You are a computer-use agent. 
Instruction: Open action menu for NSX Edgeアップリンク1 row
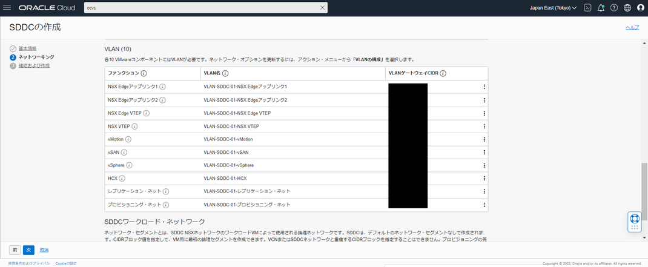[x=484, y=87]
